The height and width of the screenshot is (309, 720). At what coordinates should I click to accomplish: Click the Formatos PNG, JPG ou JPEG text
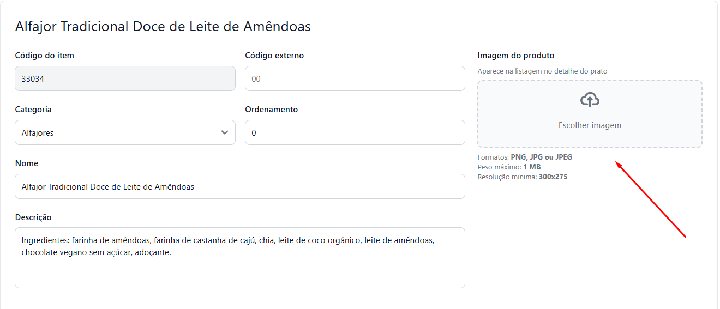tap(525, 157)
